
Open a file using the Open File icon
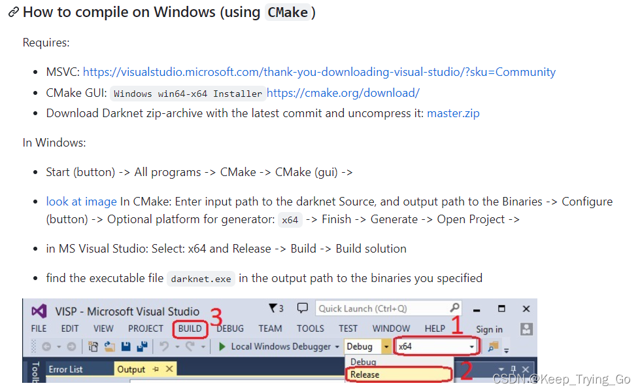tap(109, 346)
